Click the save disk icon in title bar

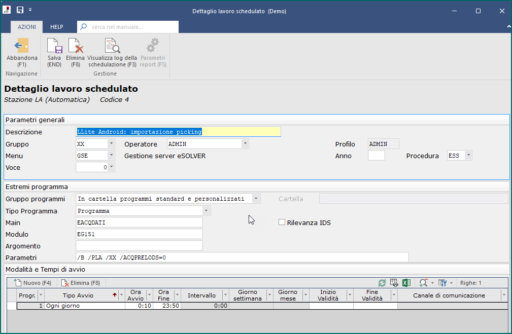[20, 10]
